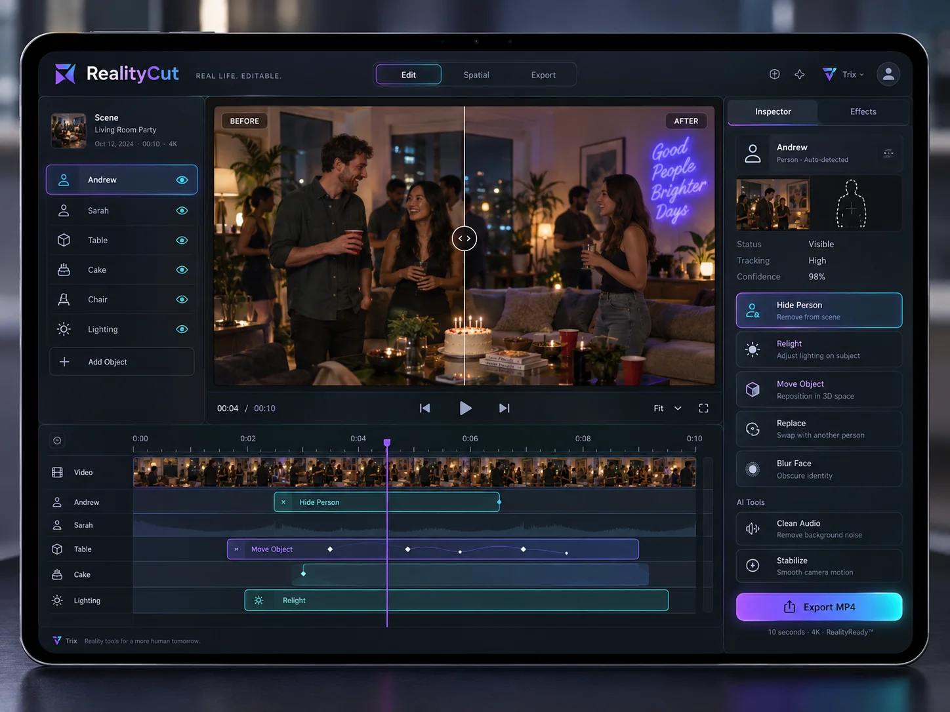The width and height of the screenshot is (950, 712).
Task: Click the before/after comparison slider handle
Action: pos(465,239)
